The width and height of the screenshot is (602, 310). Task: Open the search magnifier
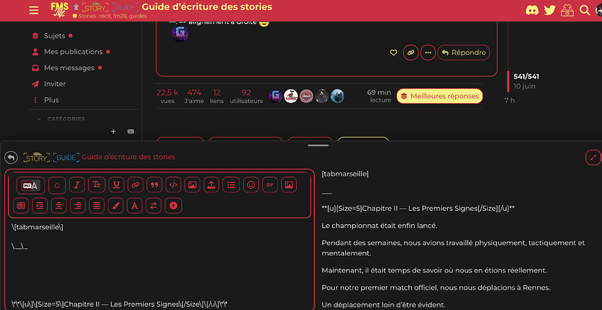585,10
